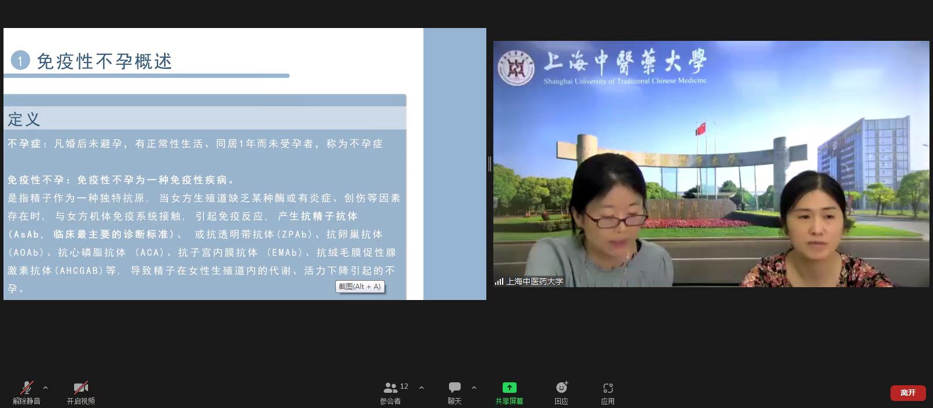This screenshot has height=408, width=933.
Task: Click the green 共享屏幕 share screen icon
Action: click(x=509, y=388)
